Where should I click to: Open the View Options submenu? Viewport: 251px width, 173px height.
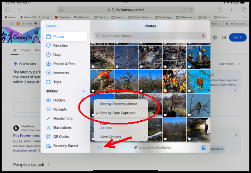point(121,137)
